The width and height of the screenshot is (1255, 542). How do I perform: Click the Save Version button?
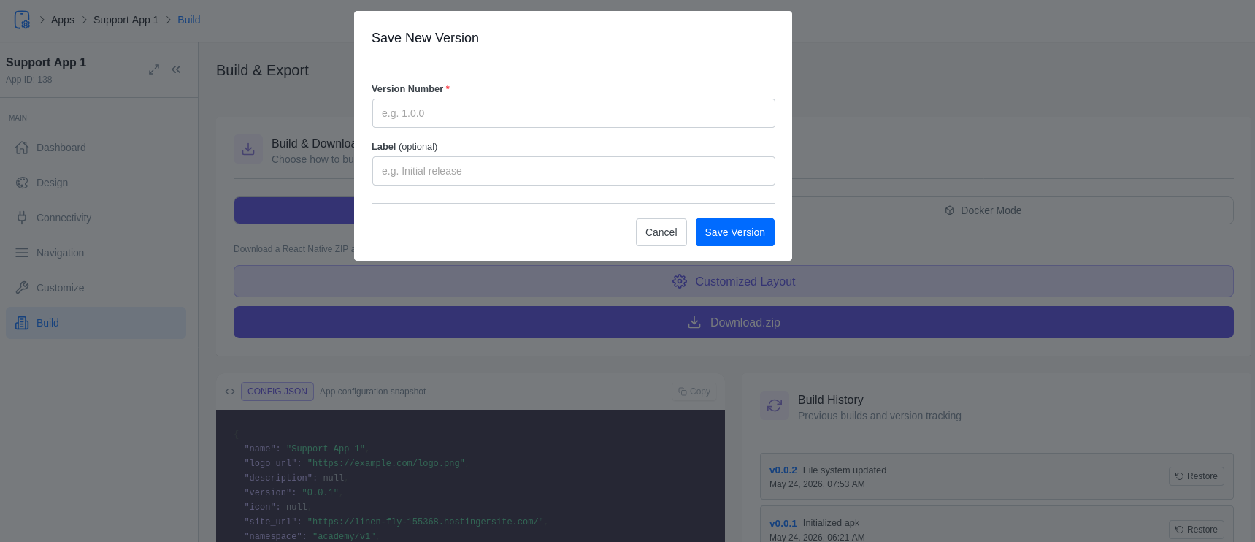735,232
